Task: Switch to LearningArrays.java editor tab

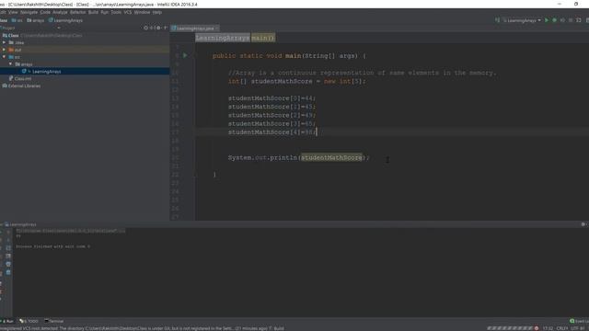Action: pos(195,29)
